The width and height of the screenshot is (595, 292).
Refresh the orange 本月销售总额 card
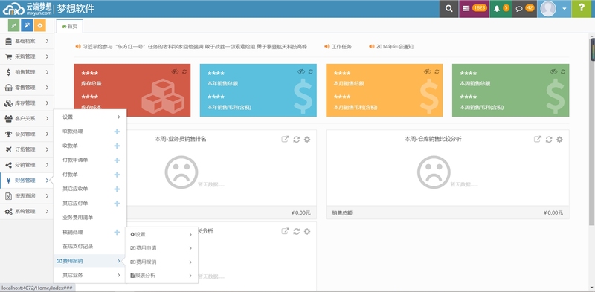click(x=437, y=71)
